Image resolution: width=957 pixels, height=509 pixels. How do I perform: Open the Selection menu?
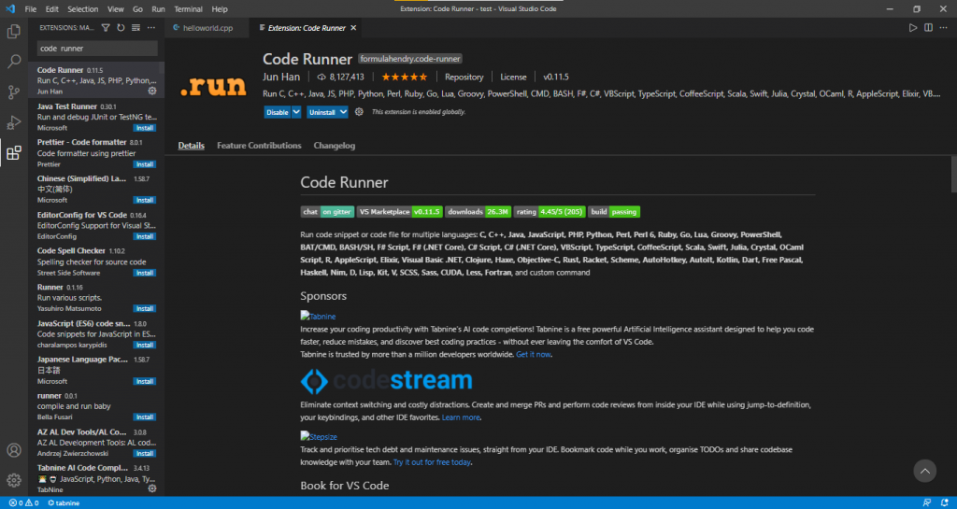[x=83, y=9]
